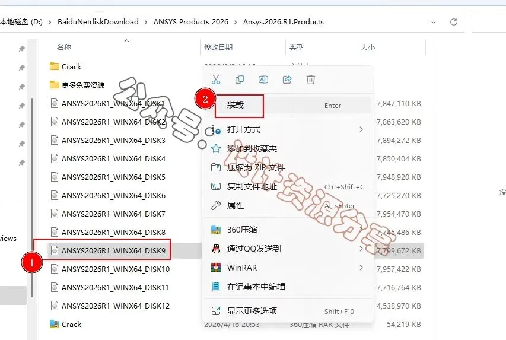This screenshot has width=506, height=340.
Task: Click the refresh button in address bar
Action: pyautogui.click(x=454, y=22)
